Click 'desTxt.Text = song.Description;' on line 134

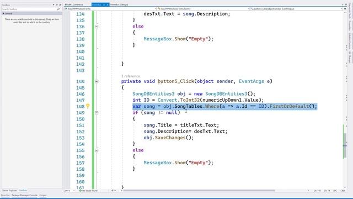point(187,14)
